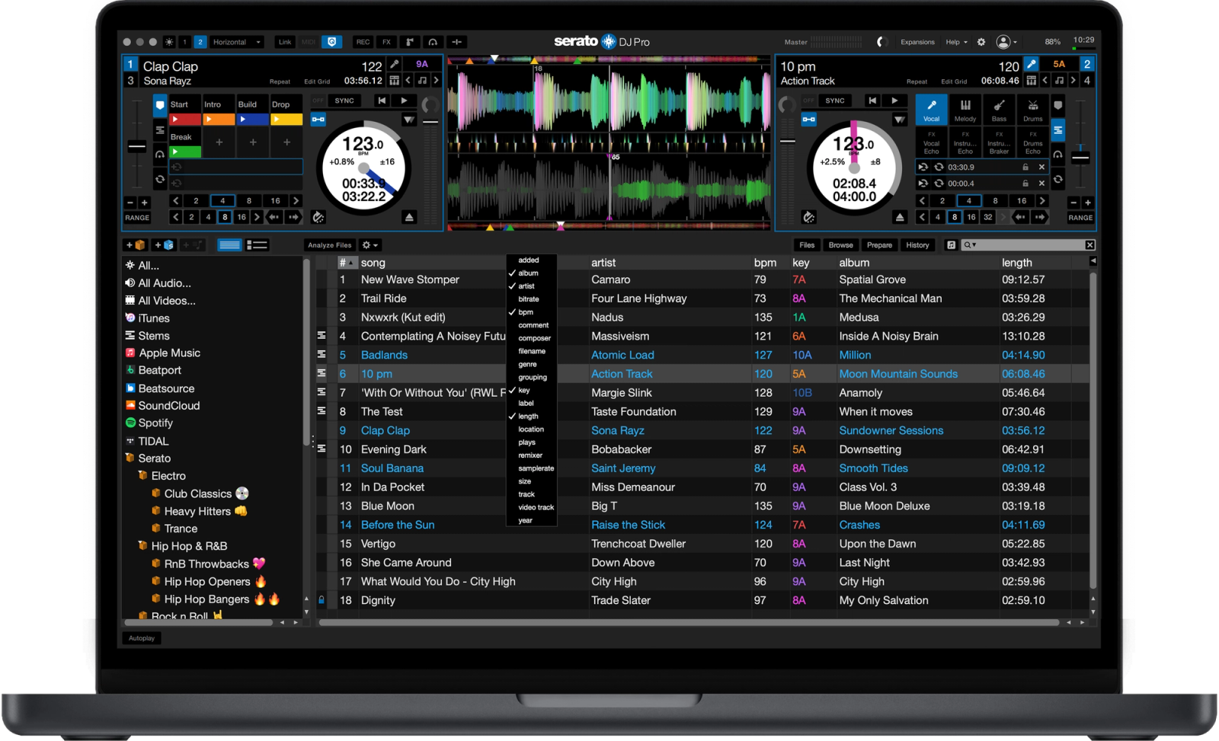Click the Autoplay button
The image size is (1219, 741).
coord(142,638)
